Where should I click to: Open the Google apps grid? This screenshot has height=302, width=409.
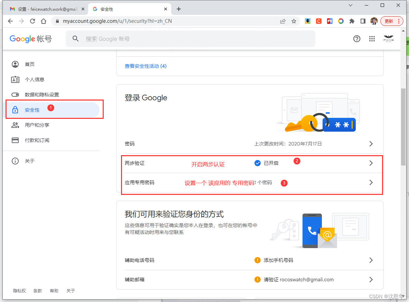tap(372, 39)
